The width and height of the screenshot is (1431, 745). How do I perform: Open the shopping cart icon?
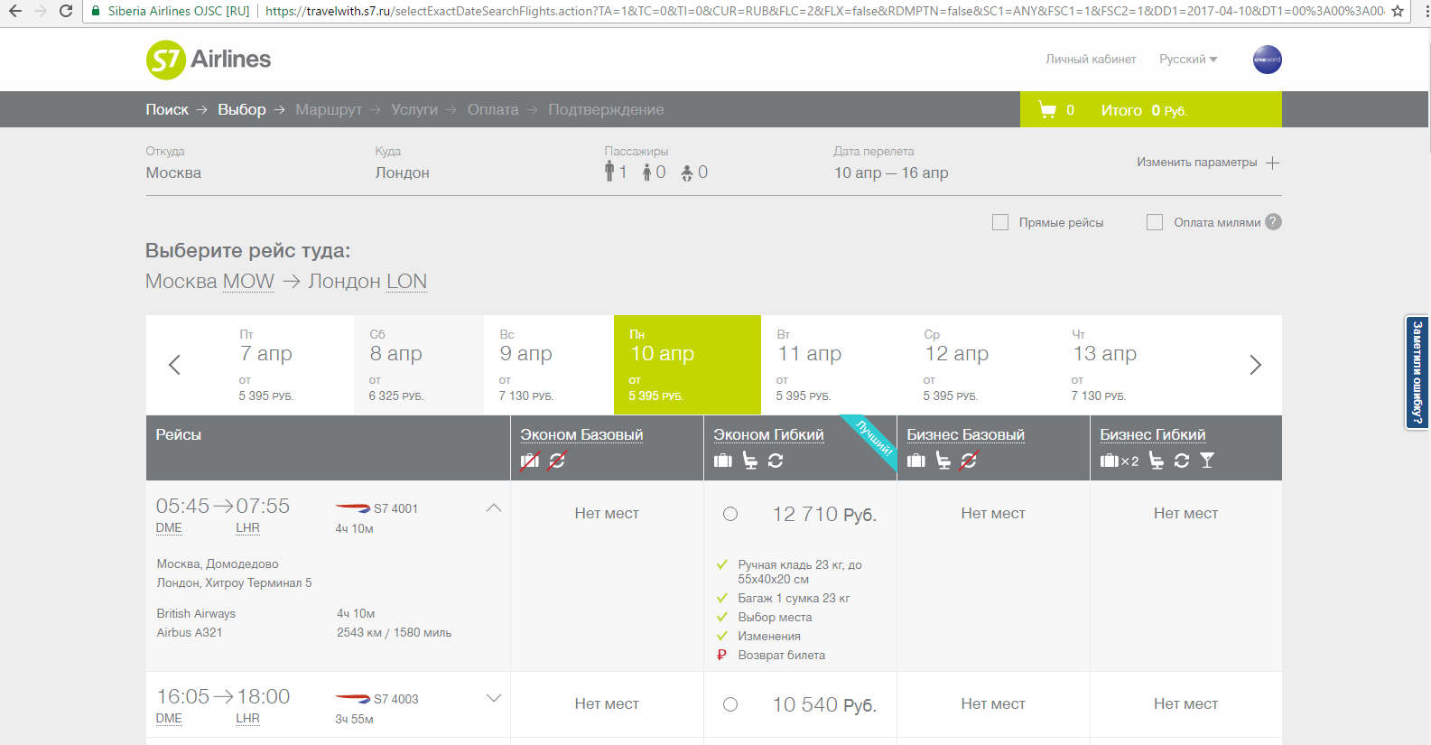[x=1047, y=110]
